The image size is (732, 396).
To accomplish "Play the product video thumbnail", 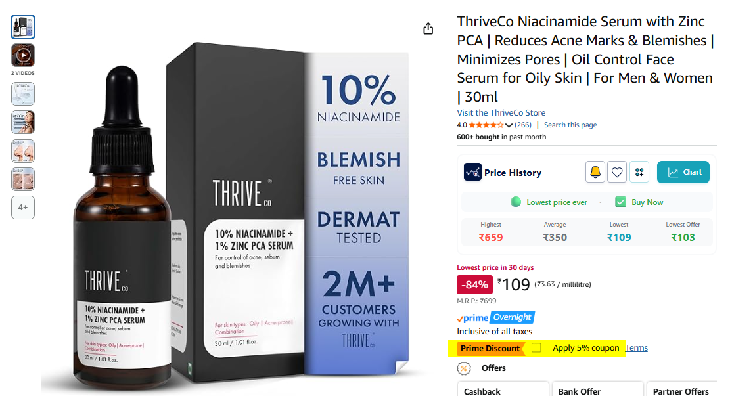I will 23,56.
